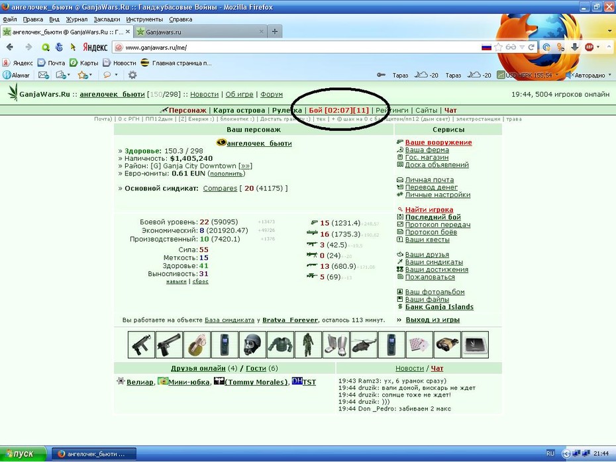Open the Инструменты menu
The width and height of the screenshot is (616, 462).
point(144,19)
